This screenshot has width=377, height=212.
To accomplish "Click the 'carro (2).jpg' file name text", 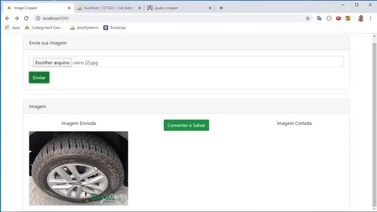I will coord(85,63).
